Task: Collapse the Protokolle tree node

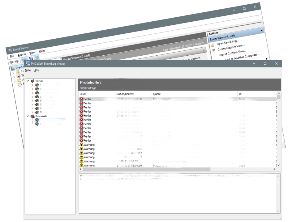Action: tap(28, 116)
